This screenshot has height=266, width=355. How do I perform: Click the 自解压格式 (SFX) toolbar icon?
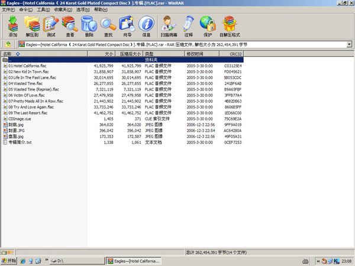230,26
